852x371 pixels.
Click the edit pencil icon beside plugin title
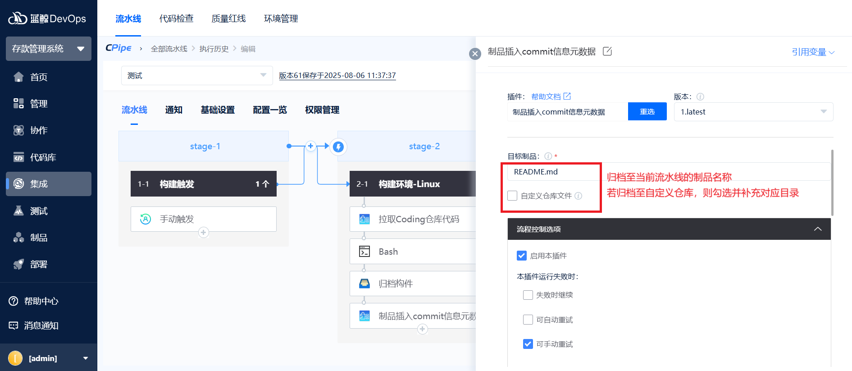pyautogui.click(x=607, y=51)
